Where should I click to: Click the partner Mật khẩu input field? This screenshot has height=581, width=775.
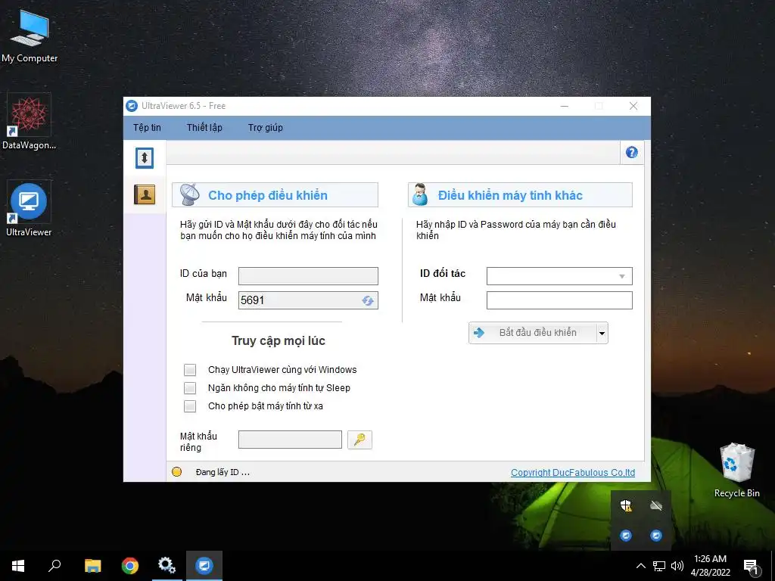click(559, 300)
